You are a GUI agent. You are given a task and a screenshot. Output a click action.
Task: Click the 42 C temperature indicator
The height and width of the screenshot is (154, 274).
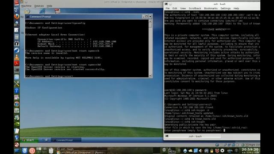pyautogui.click(x=172, y=151)
